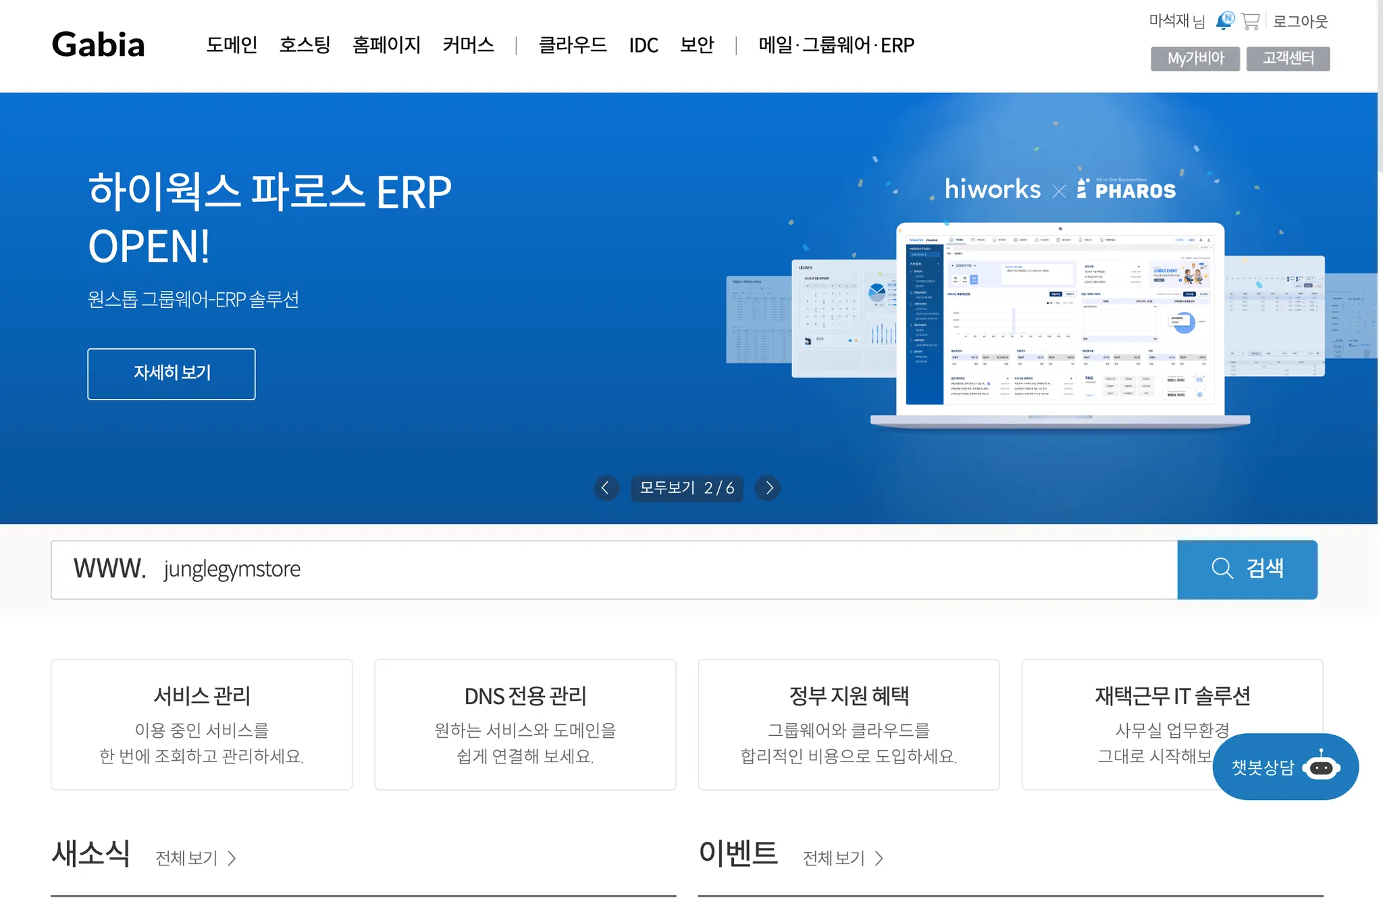Open the shopping cart icon
This screenshot has width=1383, height=908.
point(1251,22)
